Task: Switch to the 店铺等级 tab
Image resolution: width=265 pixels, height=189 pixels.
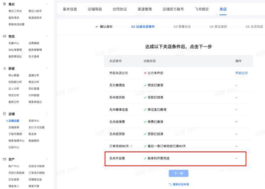Action: [x=95, y=9]
